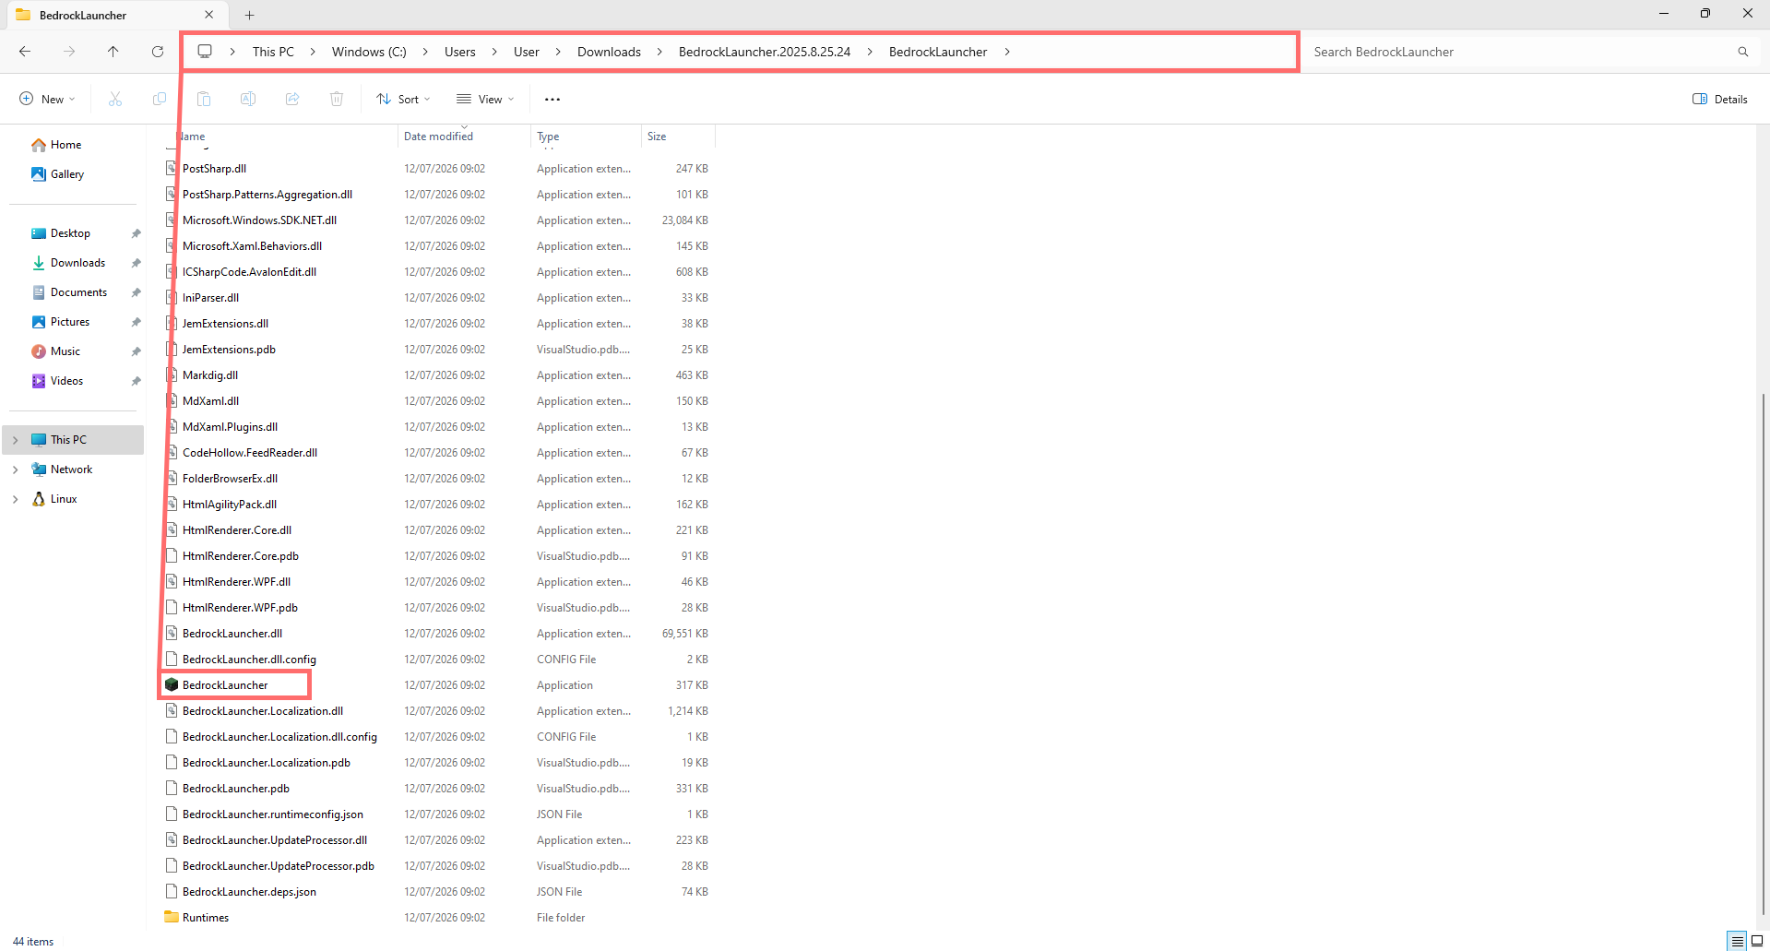Screen dimensions: 1770x951
Task: Expand the Linux tree node
Action: click(15, 499)
